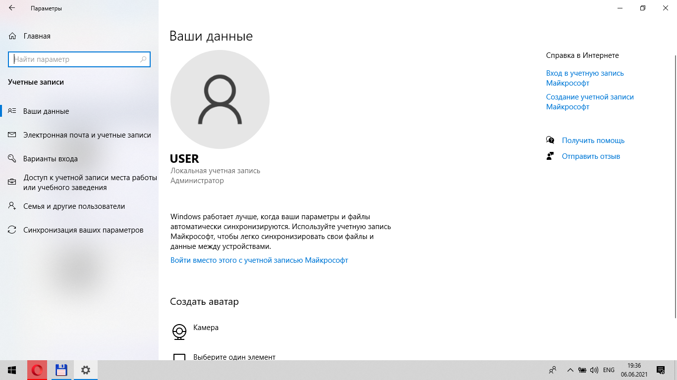Click the Отправить отзыв link
This screenshot has width=677, height=380.
[x=591, y=156]
